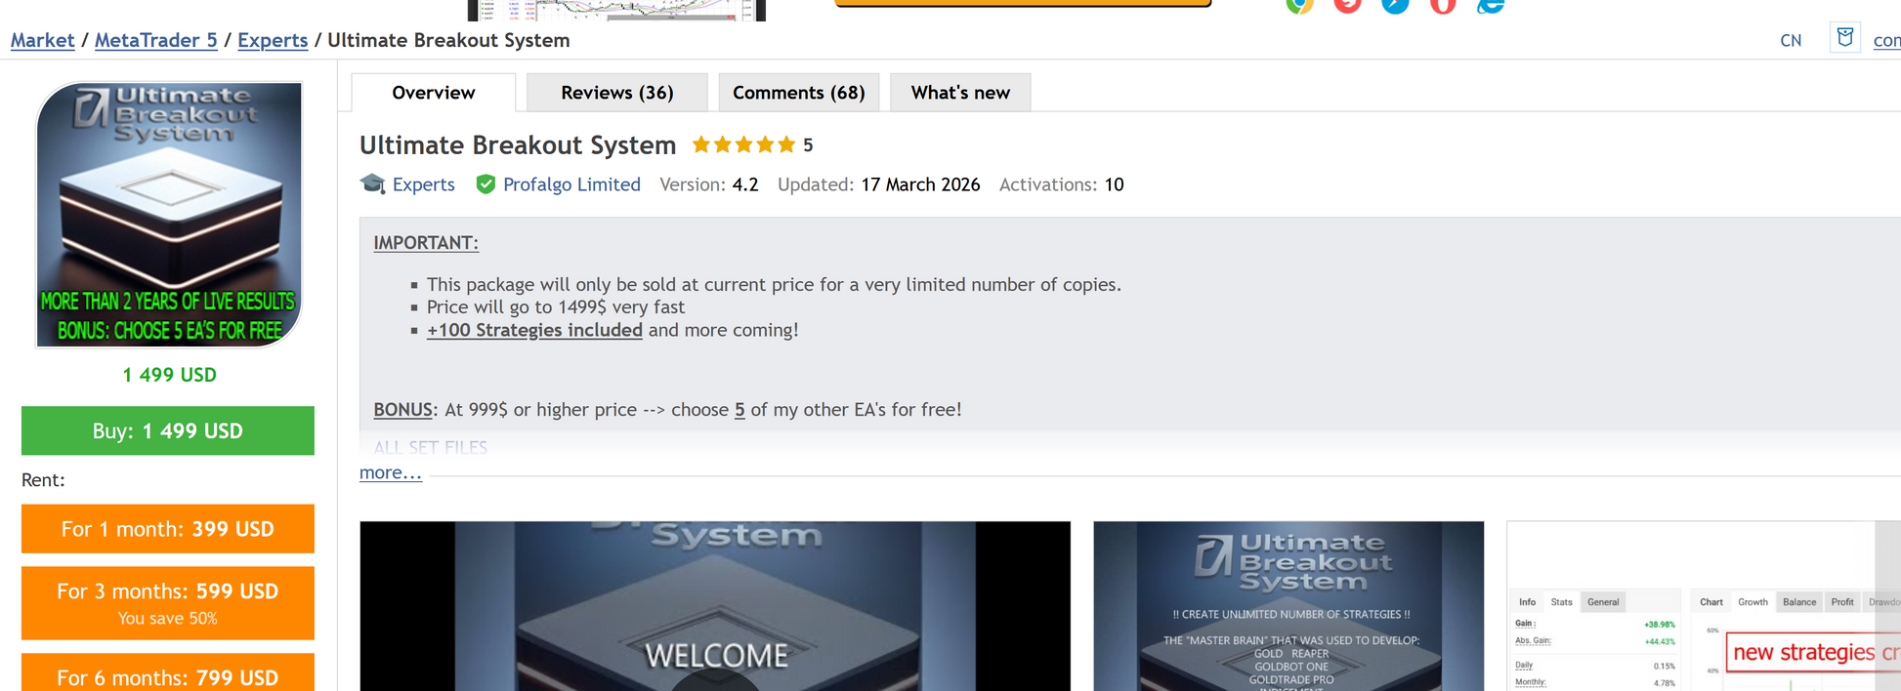Switch to the Reviews (36) tab
The width and height of the screenshot is (1901, 691).
pos(616,93)
